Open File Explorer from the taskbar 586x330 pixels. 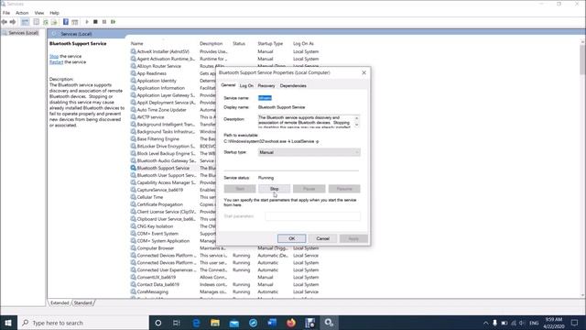pyautogui.click(x=215, y=323)
